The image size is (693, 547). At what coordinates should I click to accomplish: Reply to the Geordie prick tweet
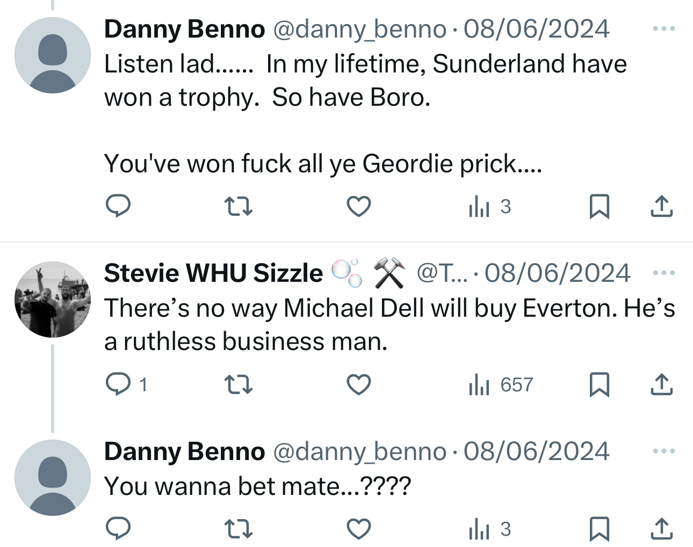(x=118, y=206)
